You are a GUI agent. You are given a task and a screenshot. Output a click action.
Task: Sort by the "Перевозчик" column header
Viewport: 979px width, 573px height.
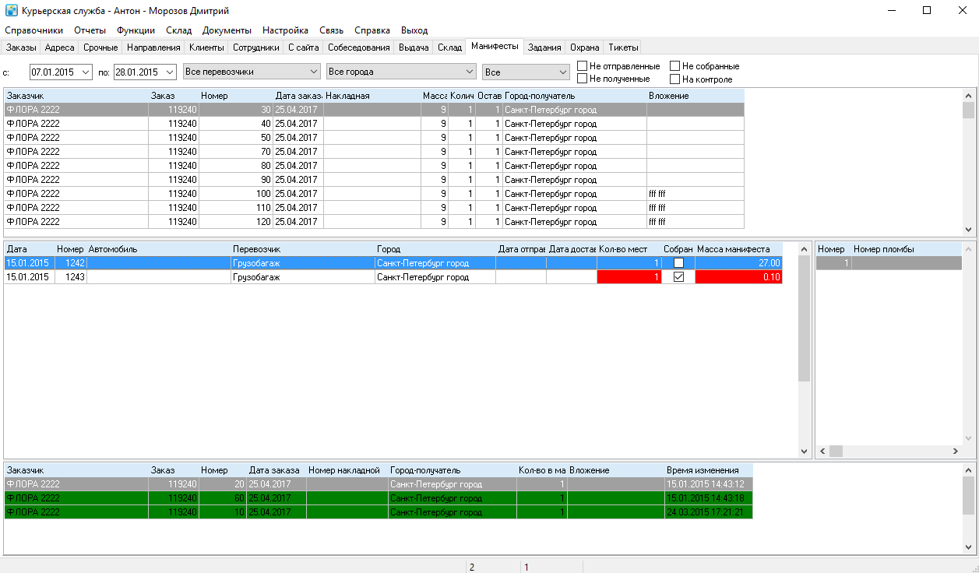pos(302,249)
